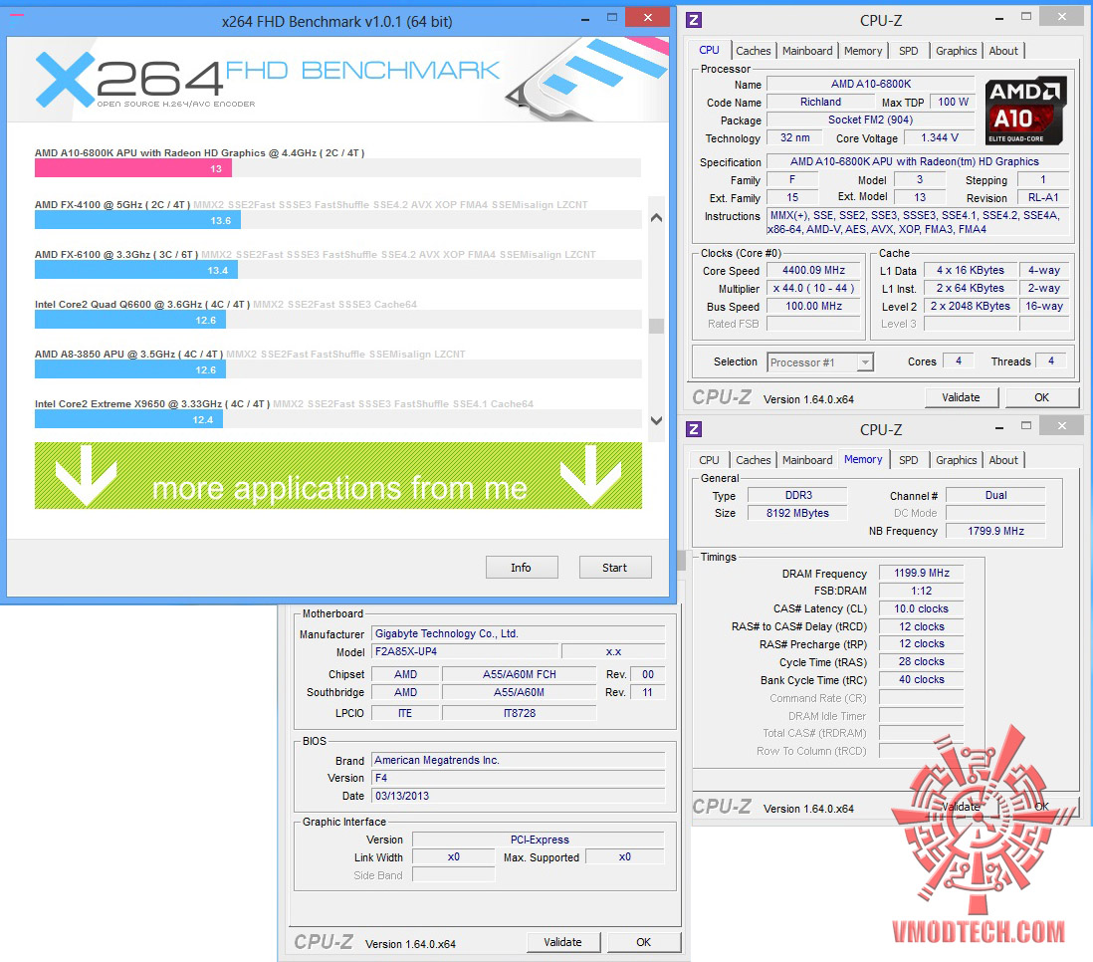Click the AMD A10 processor logo
This screenshot has width=1093, height=962.
coord(1025,111)
